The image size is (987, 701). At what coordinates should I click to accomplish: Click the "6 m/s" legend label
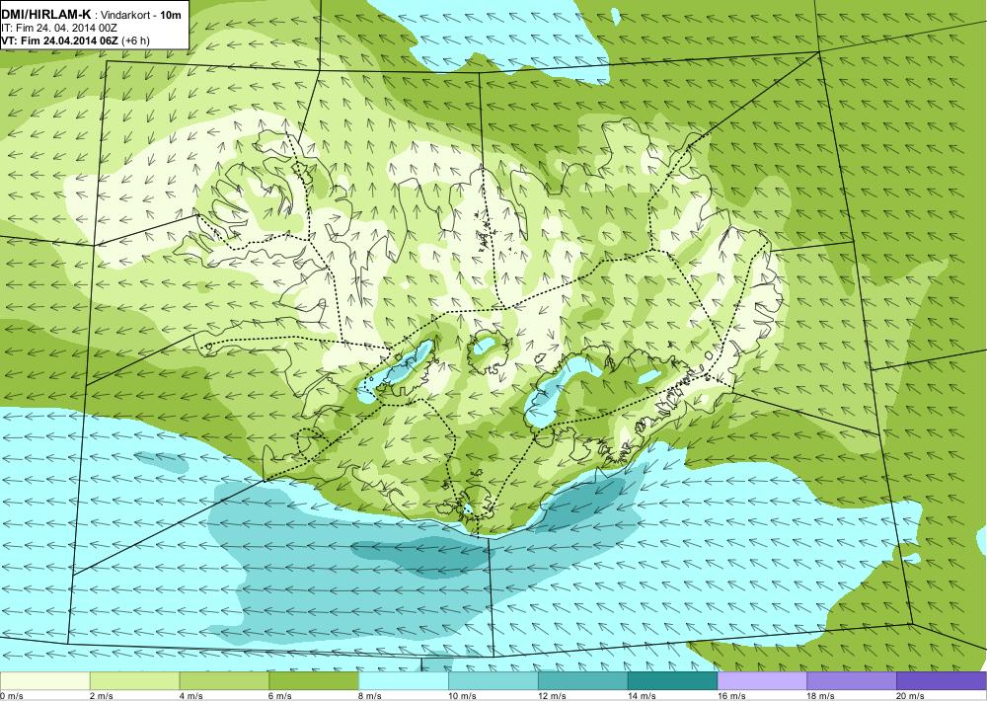pos(281,696)
